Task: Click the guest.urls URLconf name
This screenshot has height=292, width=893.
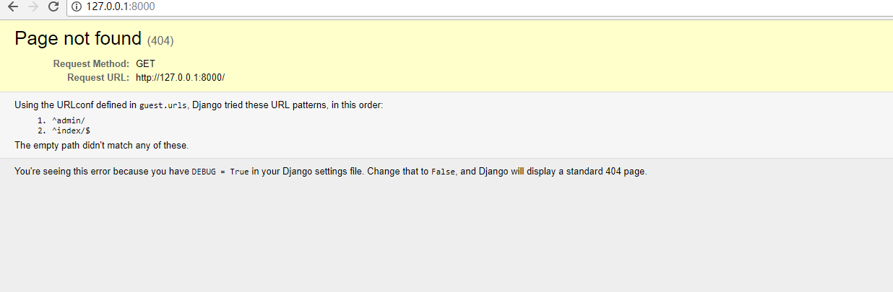Action: click(164, 105)
